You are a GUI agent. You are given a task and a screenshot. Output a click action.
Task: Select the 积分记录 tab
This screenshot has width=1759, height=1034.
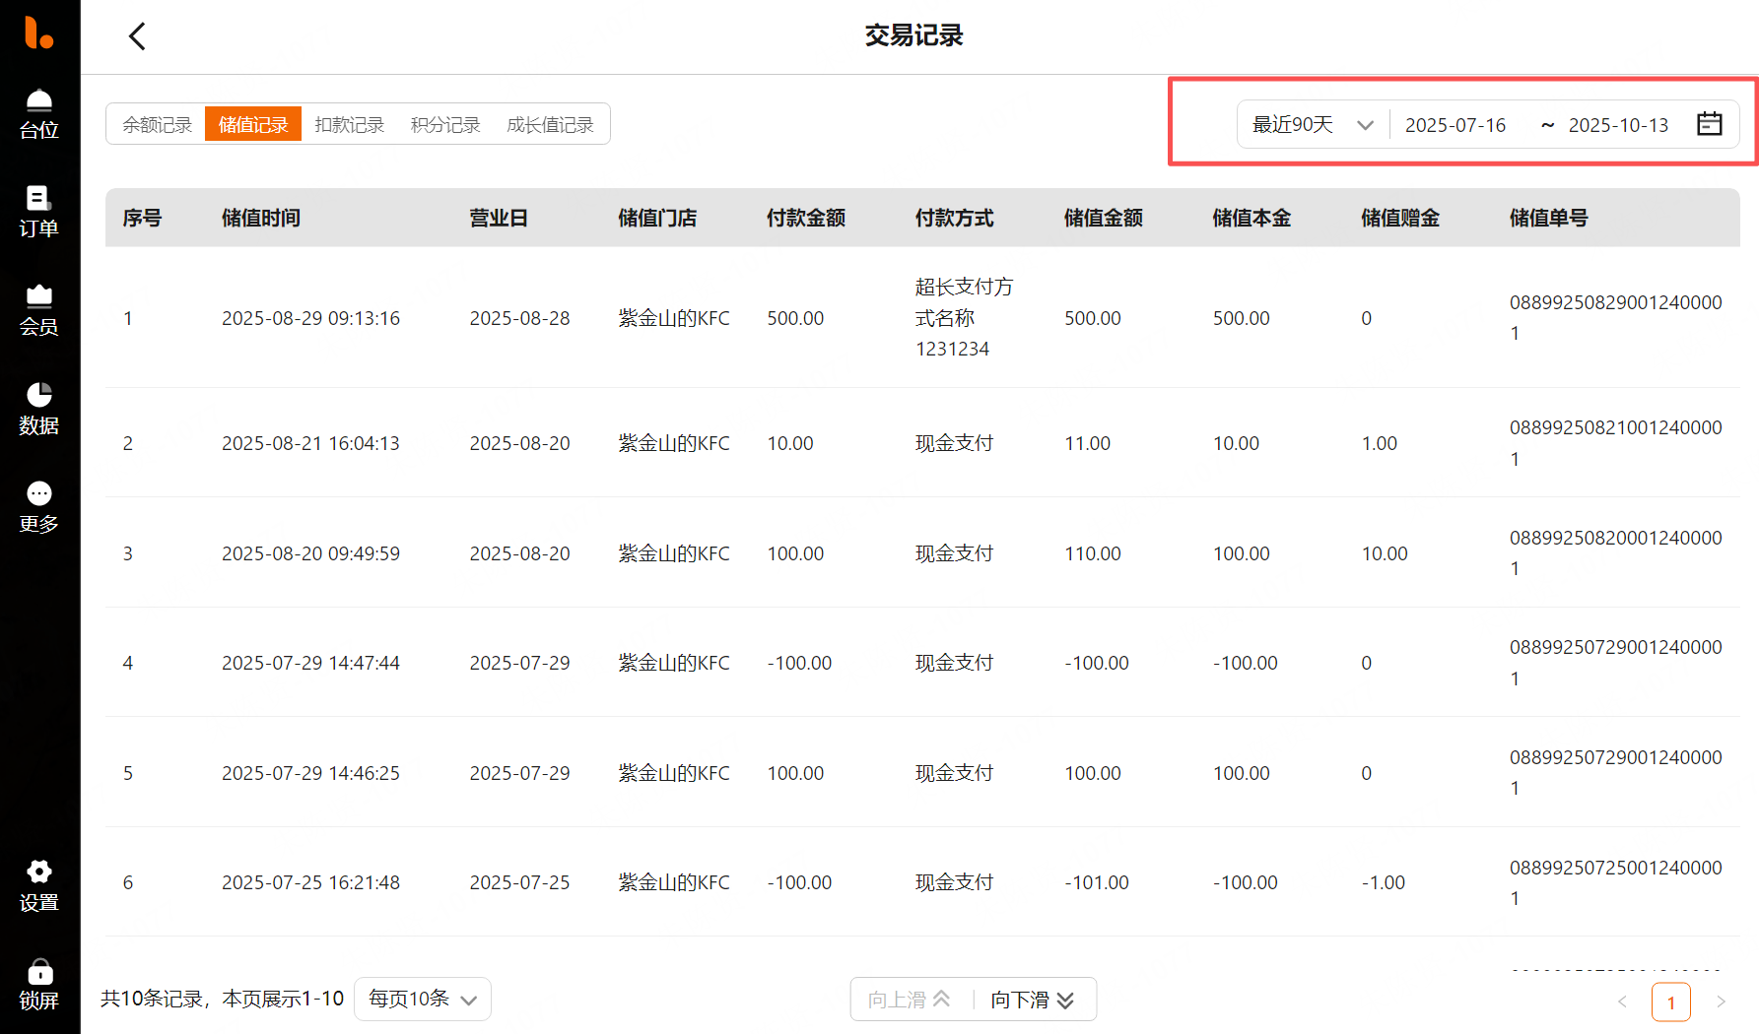444,125
